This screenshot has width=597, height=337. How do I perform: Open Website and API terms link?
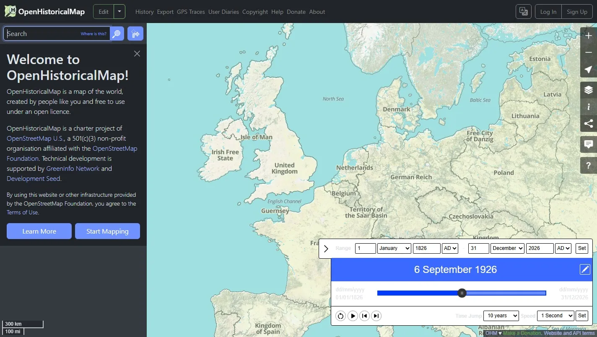click(x=569, y=333)
